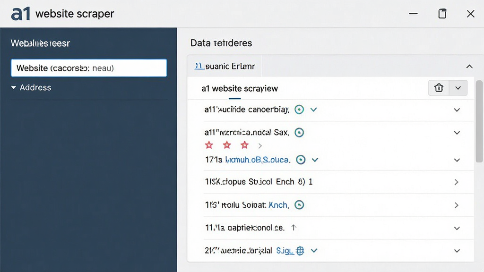Expand the Address section triangle

14,87
